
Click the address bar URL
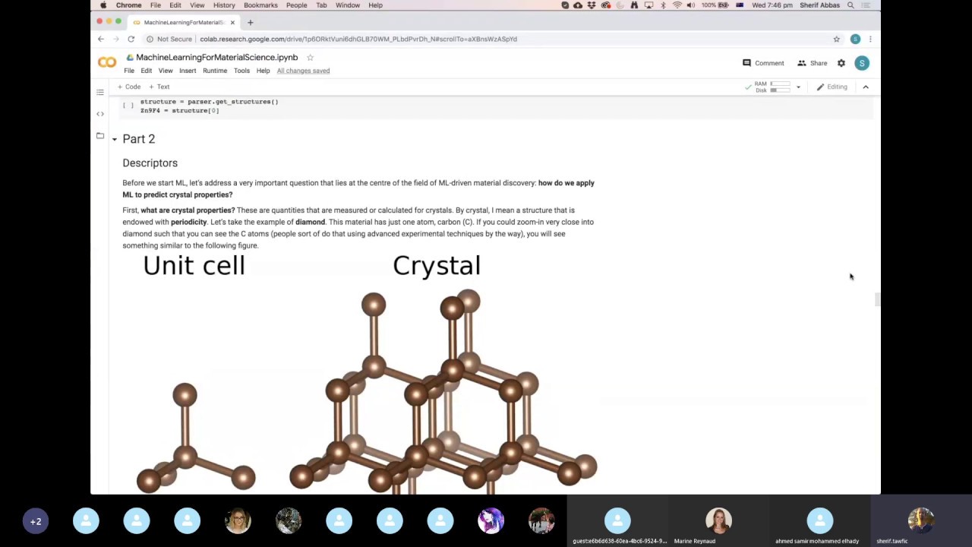(x=358, y=39)
